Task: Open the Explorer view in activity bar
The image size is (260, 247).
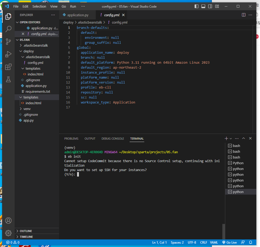Action: (8, 17)
